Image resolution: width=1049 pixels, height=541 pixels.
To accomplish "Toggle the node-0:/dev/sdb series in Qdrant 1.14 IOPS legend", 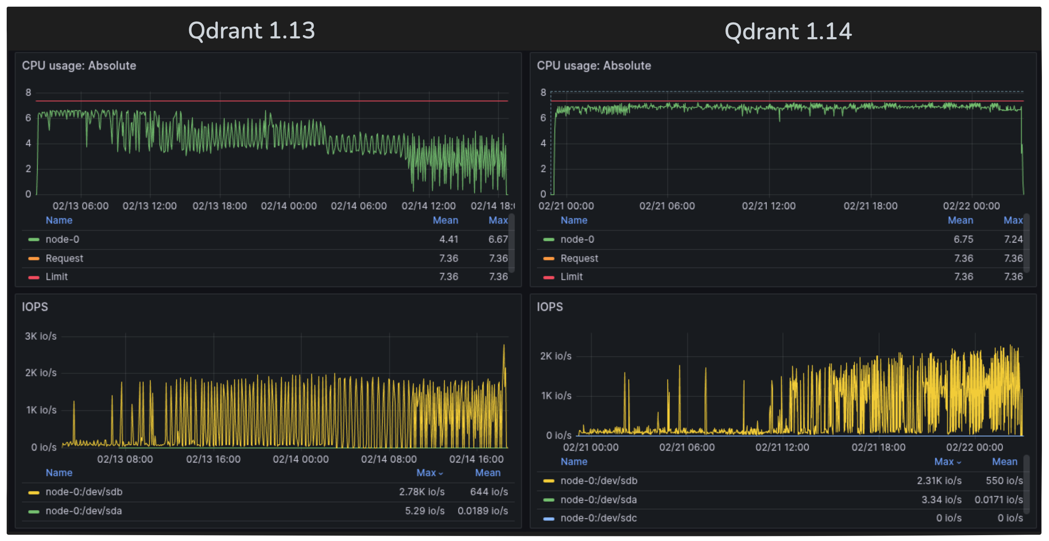I will pyautogui.click(x=599, y=480).
